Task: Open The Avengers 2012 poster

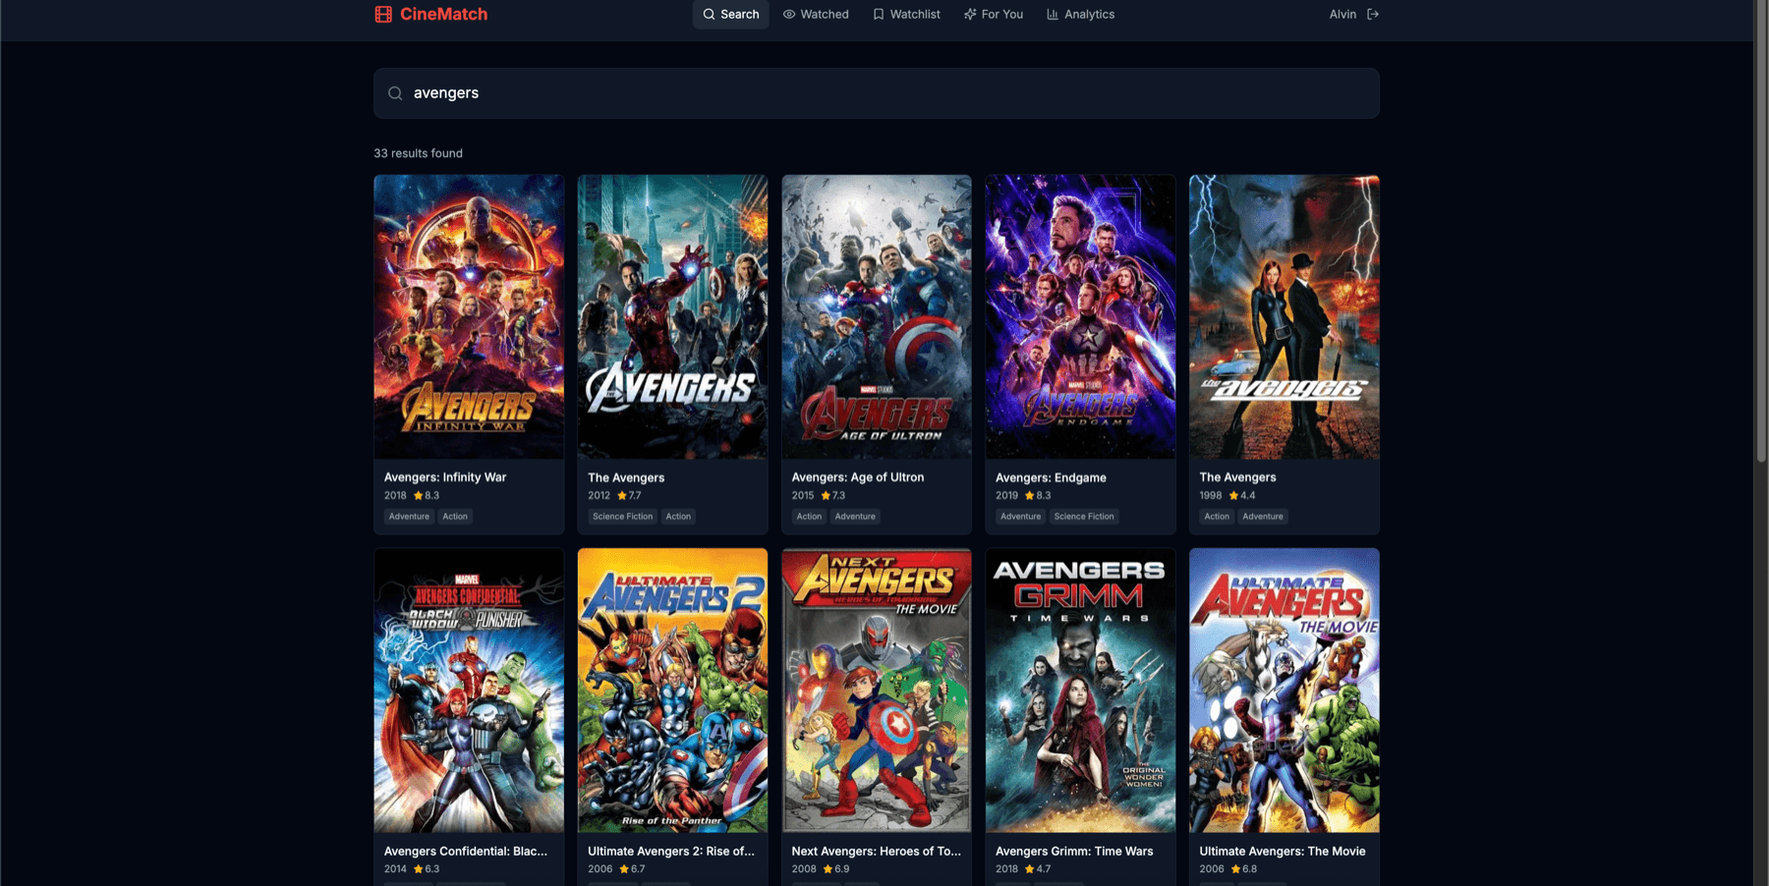Action: pyautogui.click(x=672, y=317)
